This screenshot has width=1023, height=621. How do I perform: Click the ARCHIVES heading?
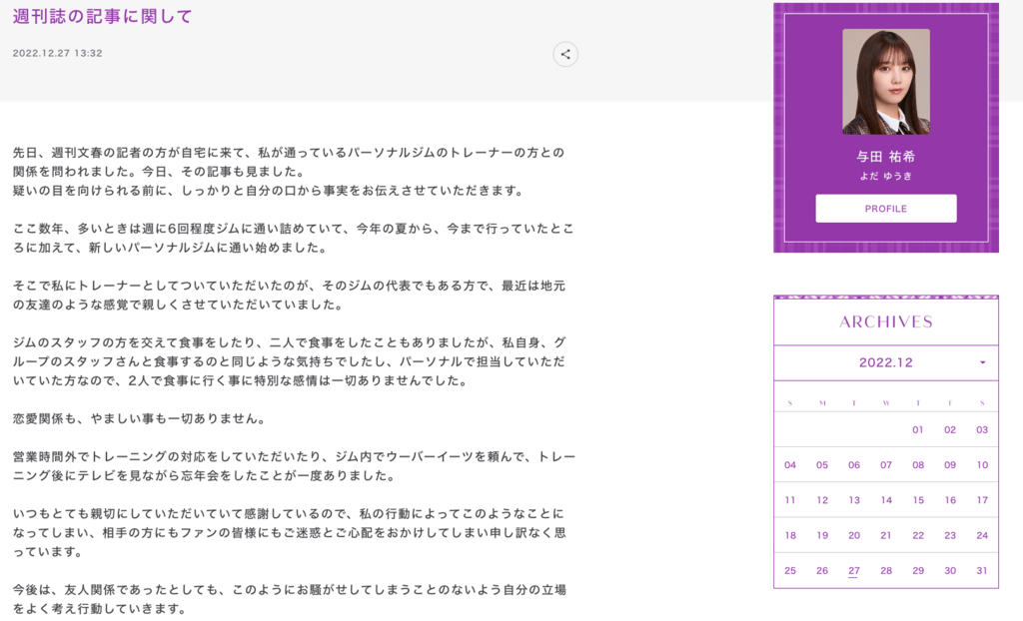886,321
